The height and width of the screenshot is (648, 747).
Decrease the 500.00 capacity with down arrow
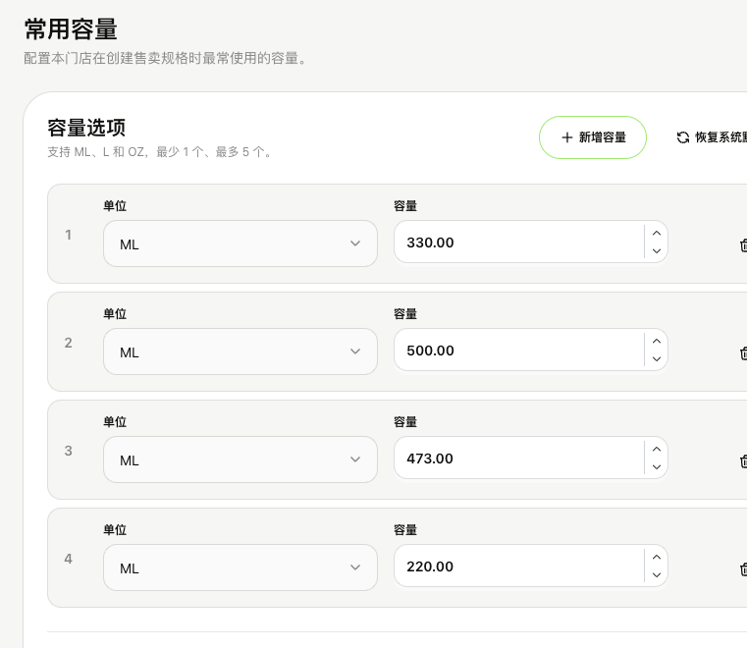[x=657, y=358]
